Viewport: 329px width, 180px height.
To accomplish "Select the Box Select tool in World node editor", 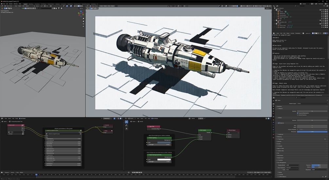I will click(126, 122).
